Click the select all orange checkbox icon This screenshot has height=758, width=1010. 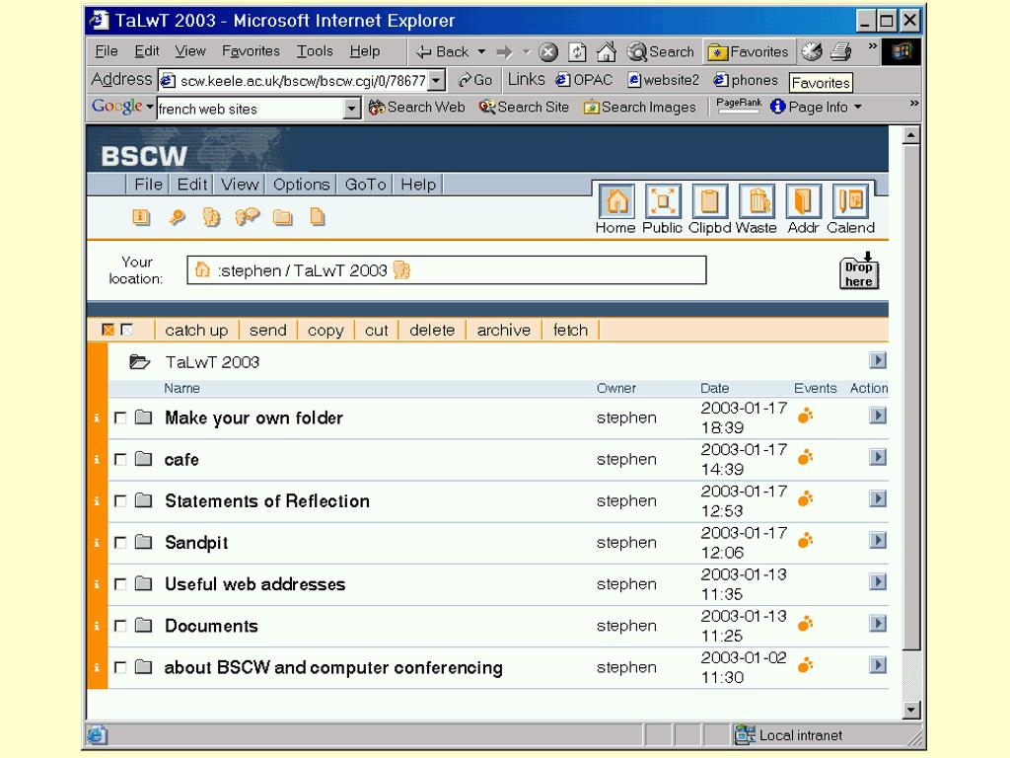click(x=108, y=330)
